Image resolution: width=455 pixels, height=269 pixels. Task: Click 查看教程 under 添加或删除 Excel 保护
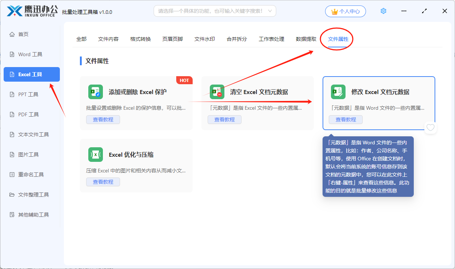(x=103, y=120)
